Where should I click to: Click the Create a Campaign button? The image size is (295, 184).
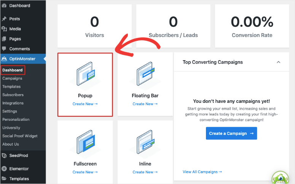click(231, 133)
